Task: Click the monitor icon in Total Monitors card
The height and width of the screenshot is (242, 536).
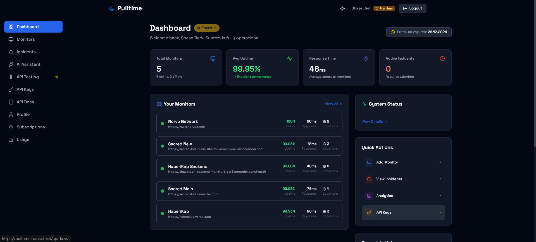Action: click(213, 58)
